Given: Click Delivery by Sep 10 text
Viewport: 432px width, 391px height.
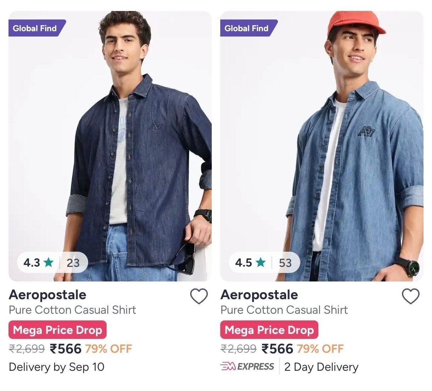Looking at the screenshot, I should [x=57, y=367].
